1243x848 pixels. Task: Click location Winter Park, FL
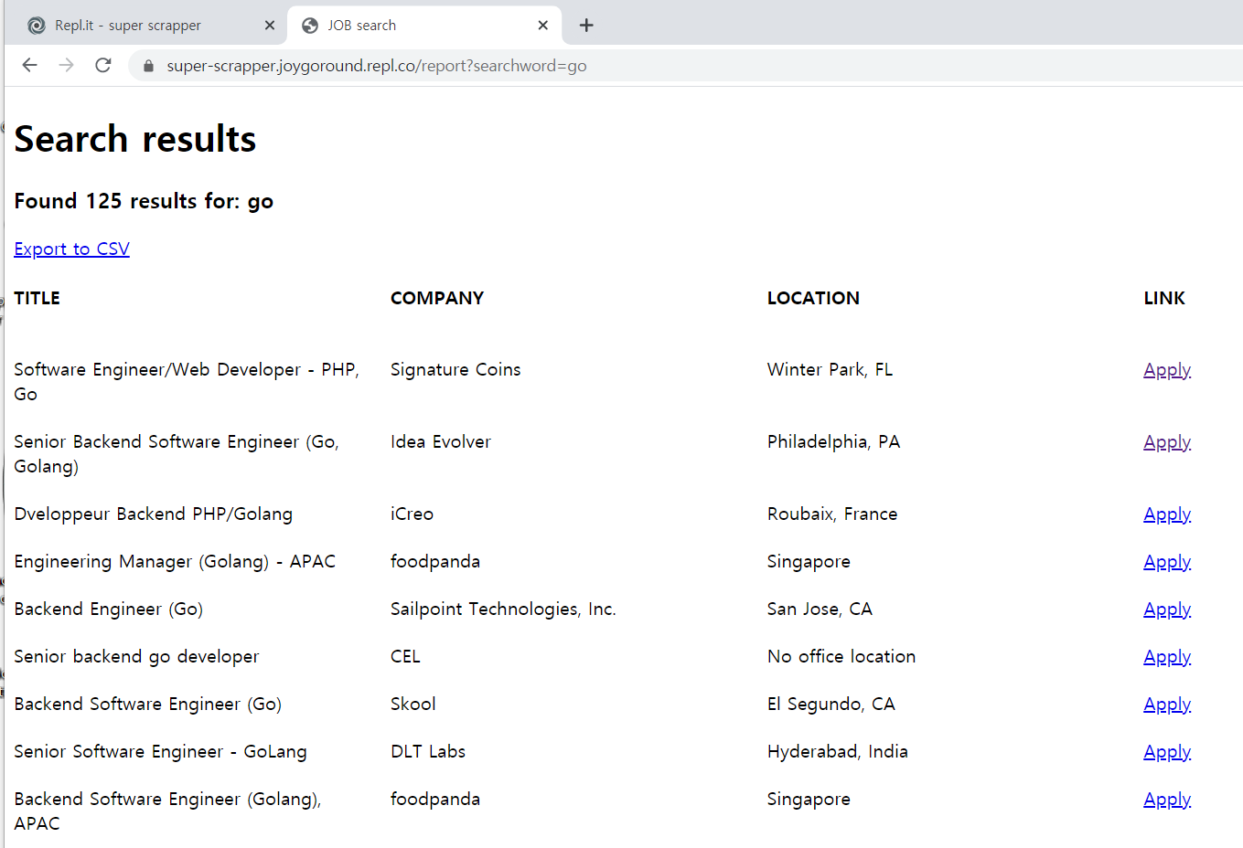point(830,369)
